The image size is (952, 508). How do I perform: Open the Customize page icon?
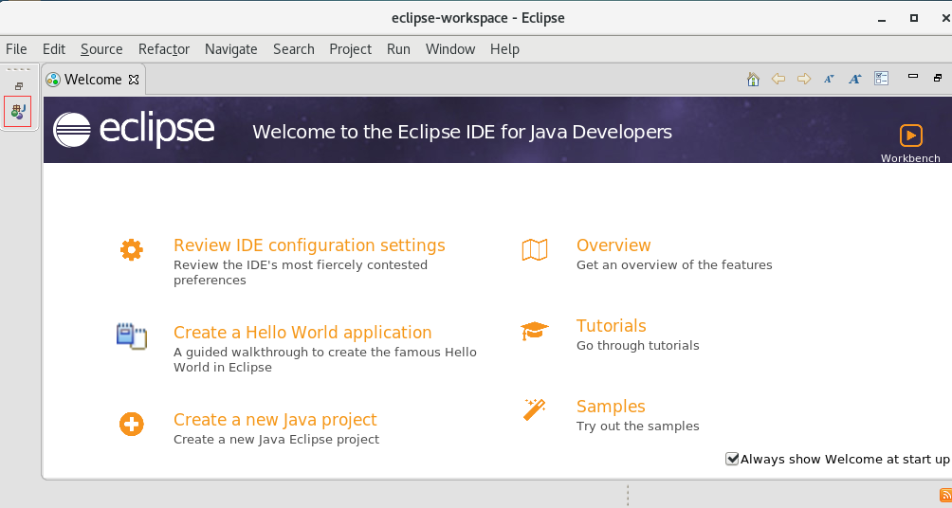click(881, 80)
